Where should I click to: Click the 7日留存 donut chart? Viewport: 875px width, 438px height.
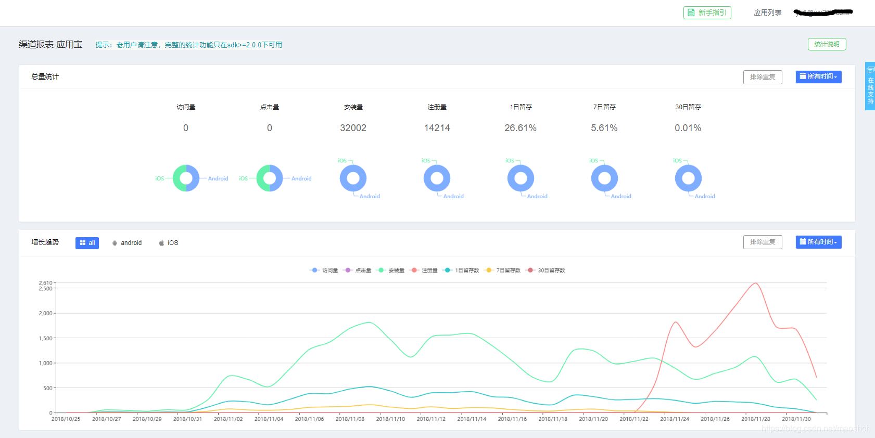click(604, 178)
